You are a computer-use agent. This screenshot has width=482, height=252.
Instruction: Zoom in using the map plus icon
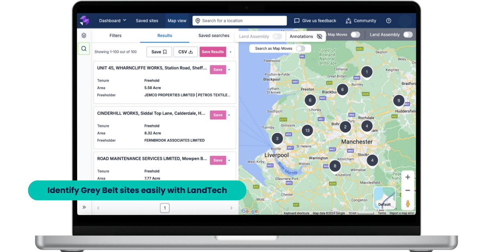pos(408,177)
